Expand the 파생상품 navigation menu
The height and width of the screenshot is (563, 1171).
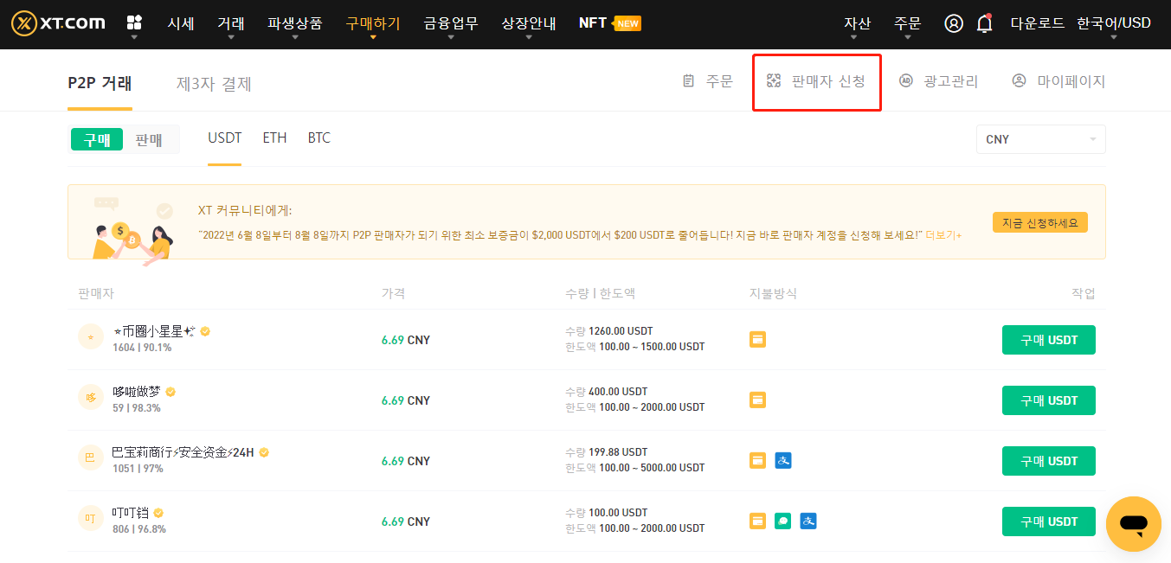coord(294,23)
